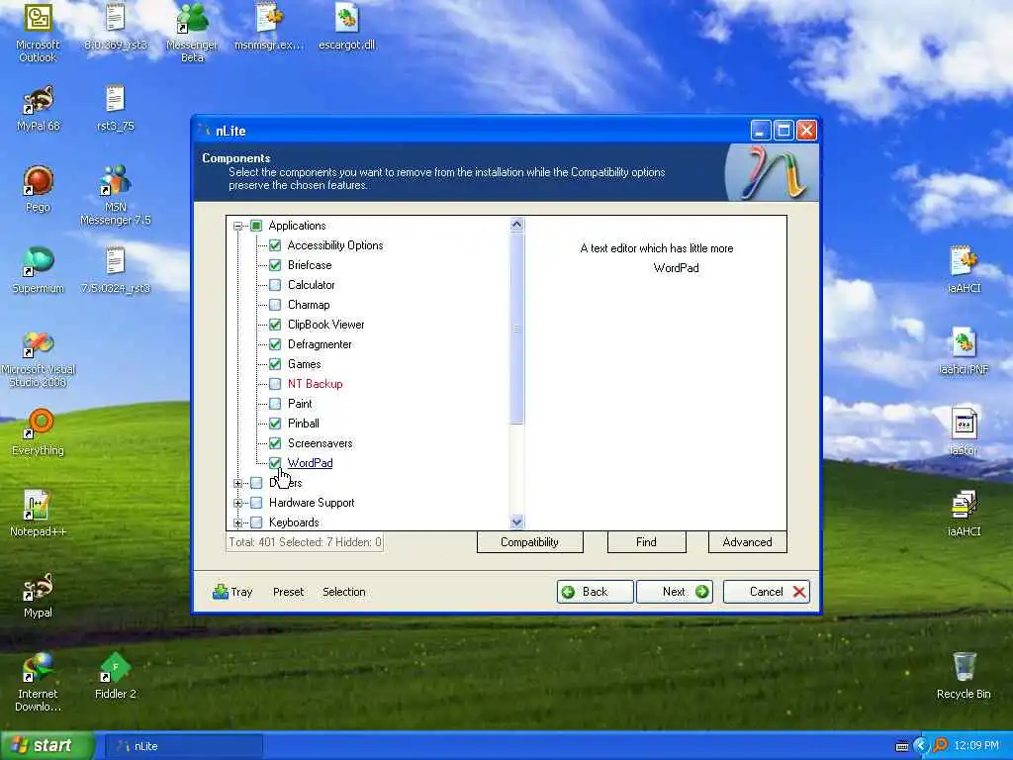
Task: Open the Pego desktop shortcut
Action: click(x=38, y=189)
